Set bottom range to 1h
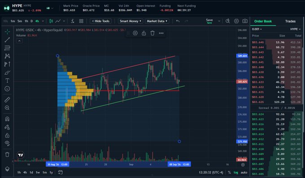 (19, 172)
